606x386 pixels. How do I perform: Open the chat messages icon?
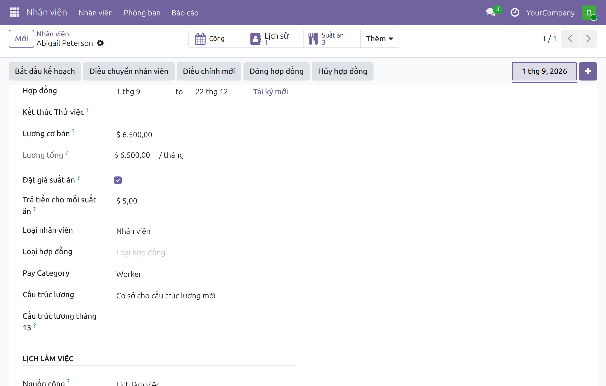pos(491,12)
